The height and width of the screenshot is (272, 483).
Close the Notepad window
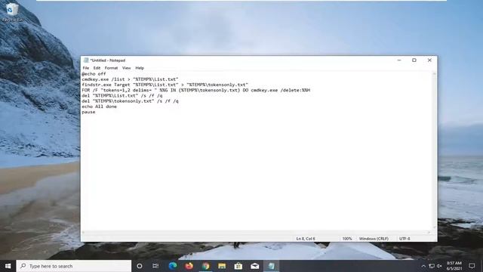(x=429, y=60)
